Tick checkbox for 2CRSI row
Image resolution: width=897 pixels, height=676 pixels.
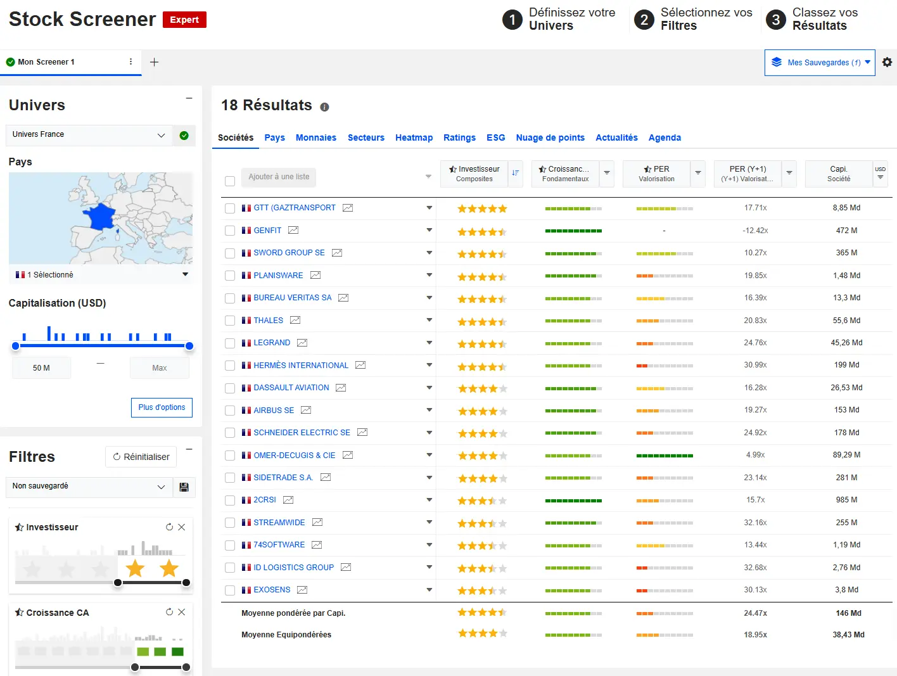(230, 501)
